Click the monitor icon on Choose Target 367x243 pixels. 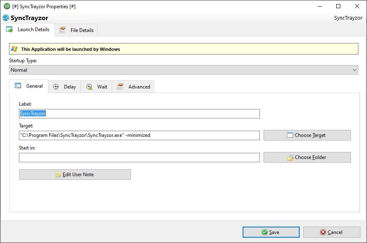click(290, 135)
